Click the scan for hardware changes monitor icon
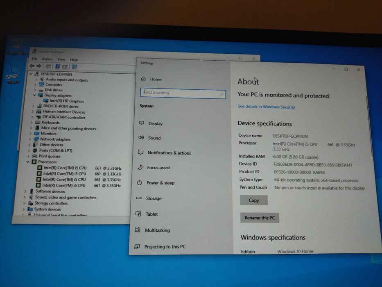Viewport: 382px width, 287px height. tap(75, 66)
